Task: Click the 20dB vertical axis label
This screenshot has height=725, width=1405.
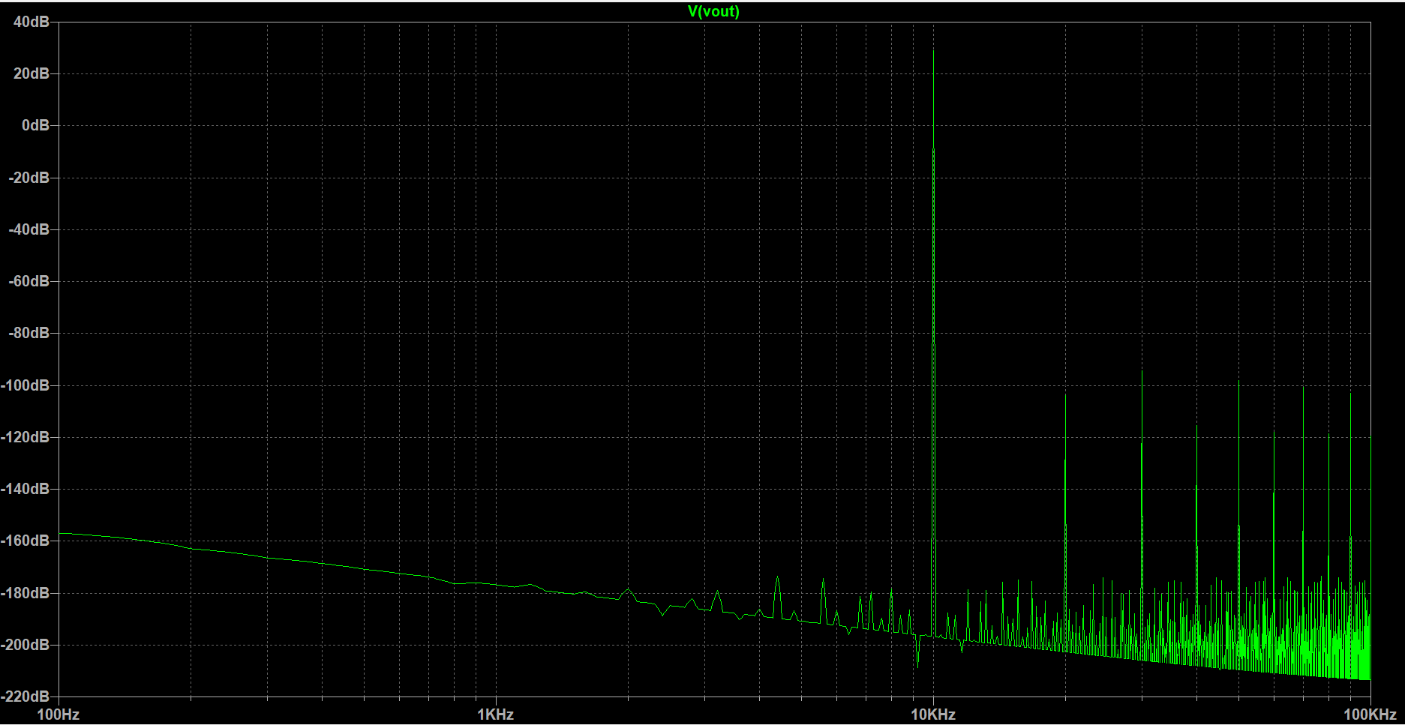Action: (x=32, y=73)
